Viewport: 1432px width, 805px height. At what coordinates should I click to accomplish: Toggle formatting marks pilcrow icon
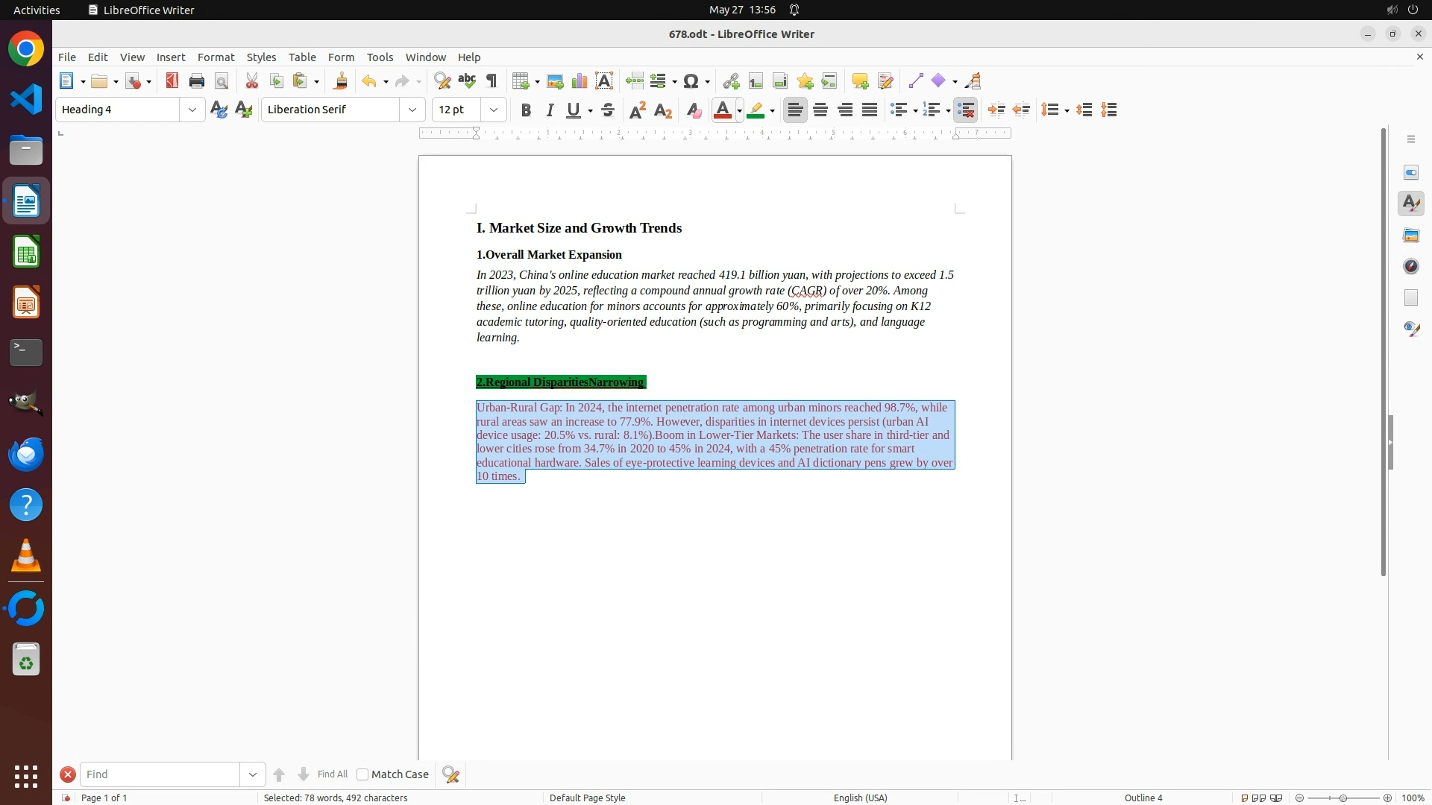point(492,81)
